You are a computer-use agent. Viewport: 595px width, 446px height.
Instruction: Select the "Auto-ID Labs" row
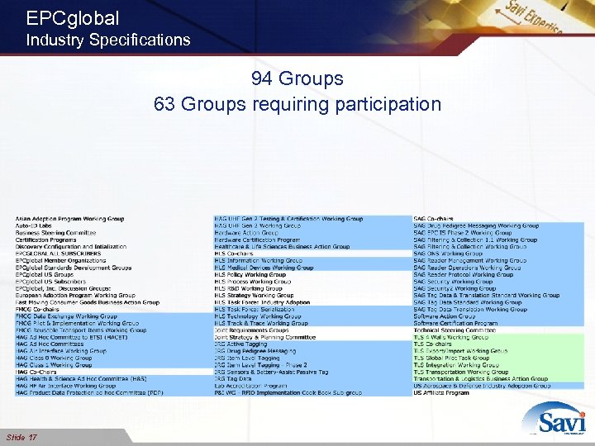[x=33, y=225]
